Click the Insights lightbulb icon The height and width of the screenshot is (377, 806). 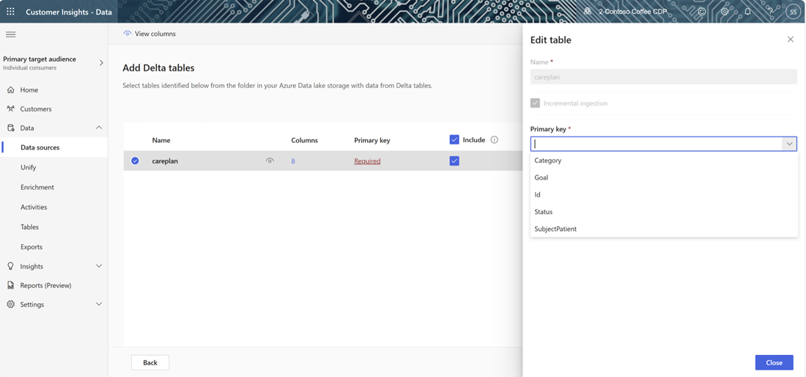[x=10, y=266]
